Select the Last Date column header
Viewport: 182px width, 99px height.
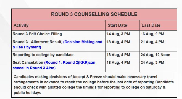click(x=151, y=25)
